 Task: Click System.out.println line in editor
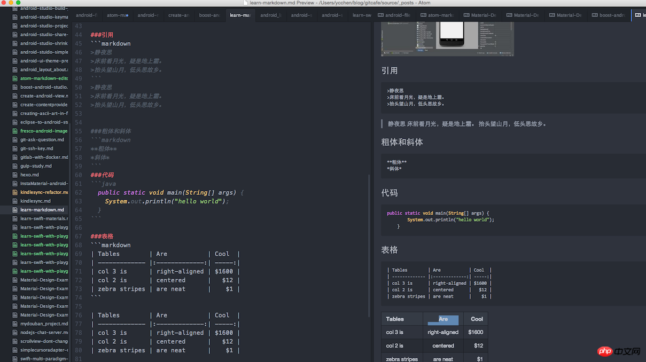167,201
